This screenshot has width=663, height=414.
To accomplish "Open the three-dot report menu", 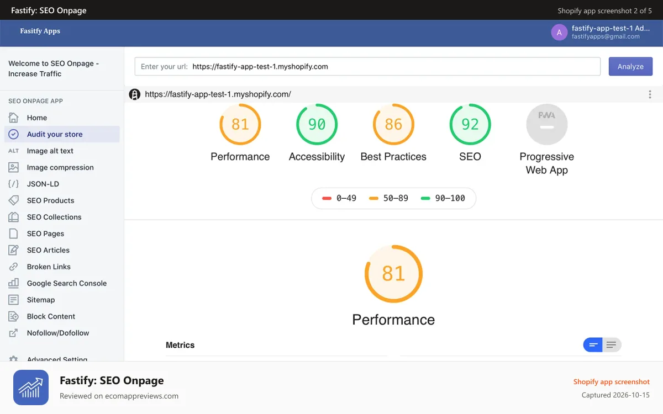I will point(650,94).
